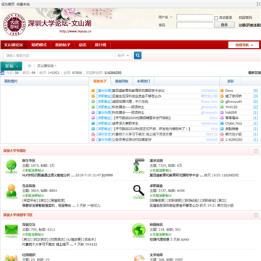Click the username input field
Image resolution: width=261 pixels, height=261 pixels.
pyautogui.click(x=194, y=17)
